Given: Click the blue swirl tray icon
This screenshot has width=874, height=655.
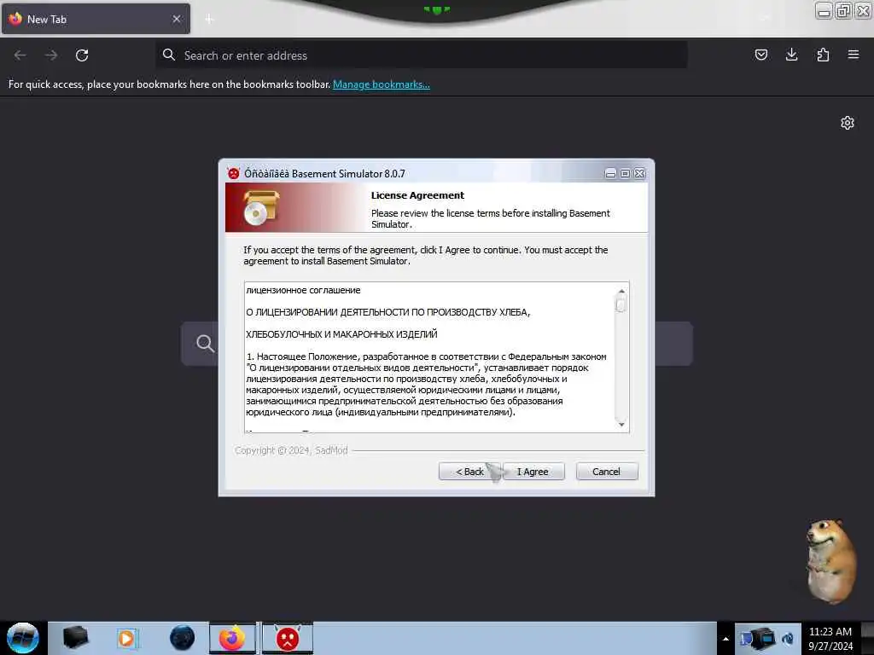Looking at the screenshot, I should click(x=789, y=638).
